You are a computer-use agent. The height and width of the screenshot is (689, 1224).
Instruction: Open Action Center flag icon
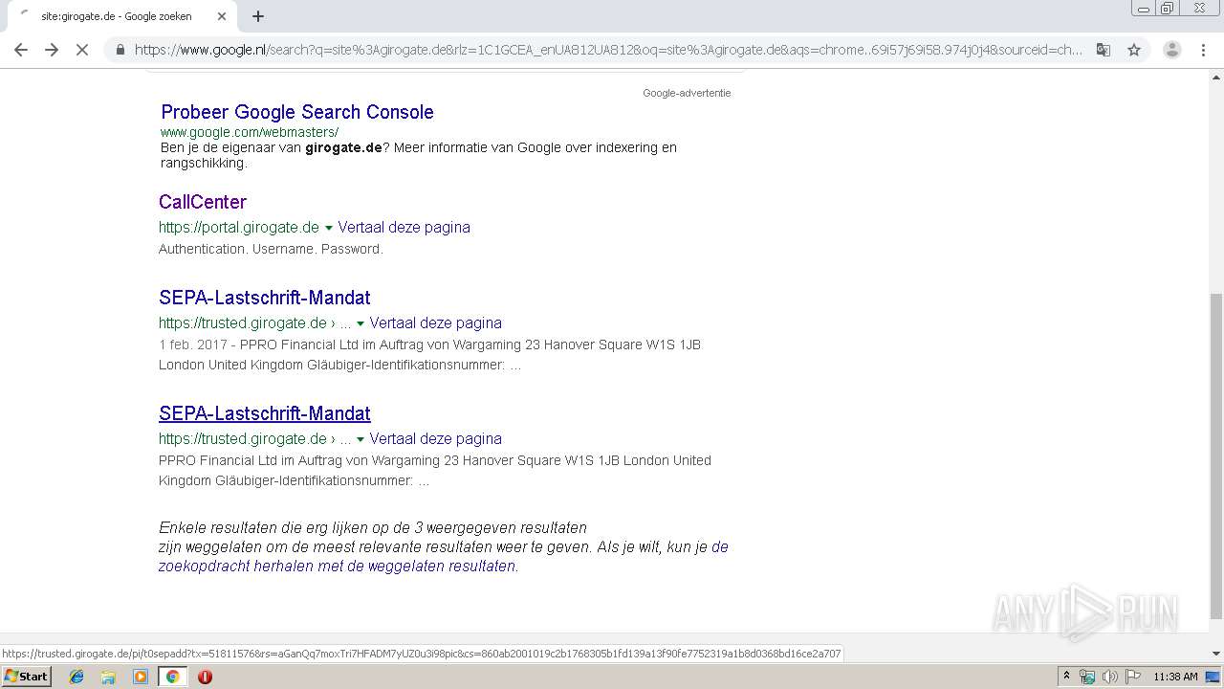1132,677
